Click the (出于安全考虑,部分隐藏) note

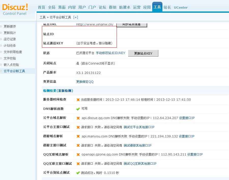(94, 43)
